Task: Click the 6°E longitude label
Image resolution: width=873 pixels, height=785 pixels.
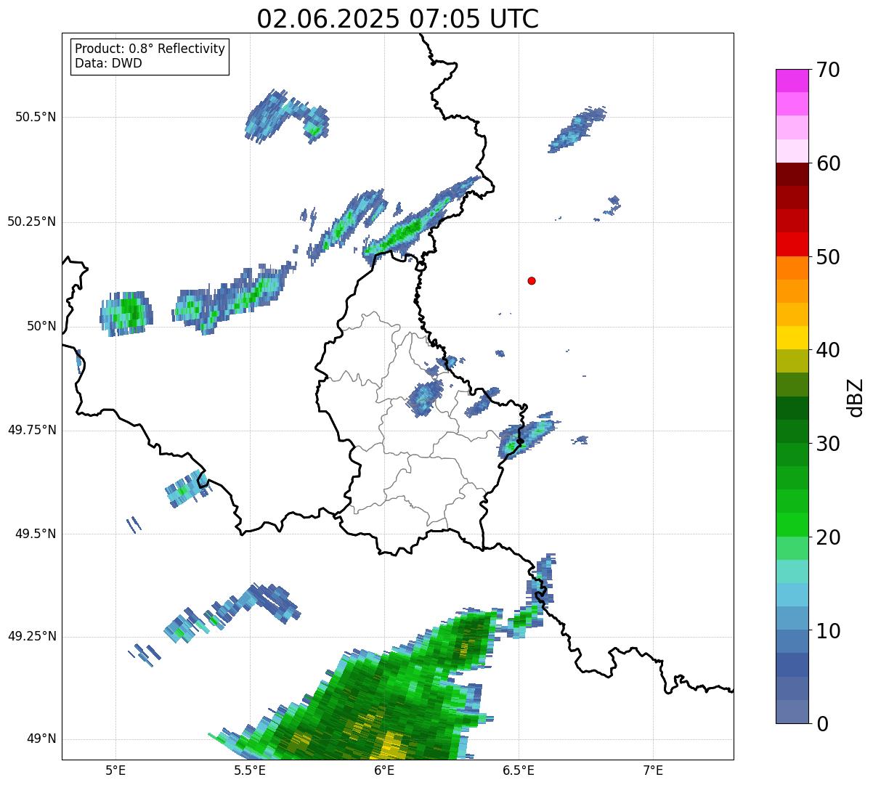Action: point(384,770)
